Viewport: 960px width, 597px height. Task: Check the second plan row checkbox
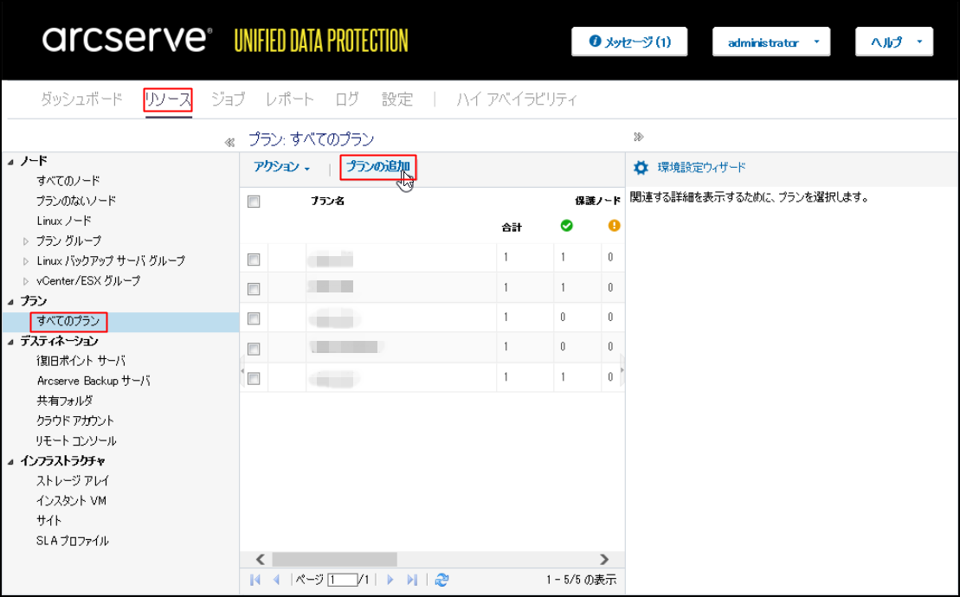pyautogui.click(x=254, y=288)
